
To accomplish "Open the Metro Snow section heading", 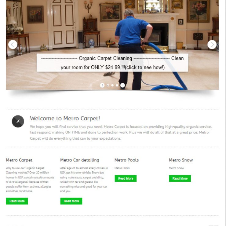I will (x=181, y=160).
